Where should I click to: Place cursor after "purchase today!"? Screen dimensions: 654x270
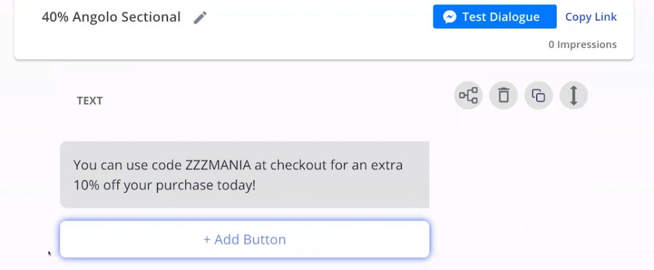(255, 185)
